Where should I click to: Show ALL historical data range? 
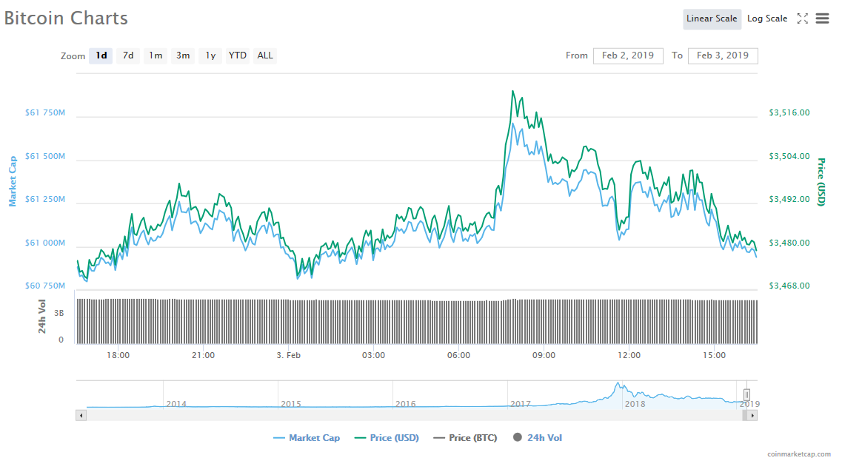265,55
